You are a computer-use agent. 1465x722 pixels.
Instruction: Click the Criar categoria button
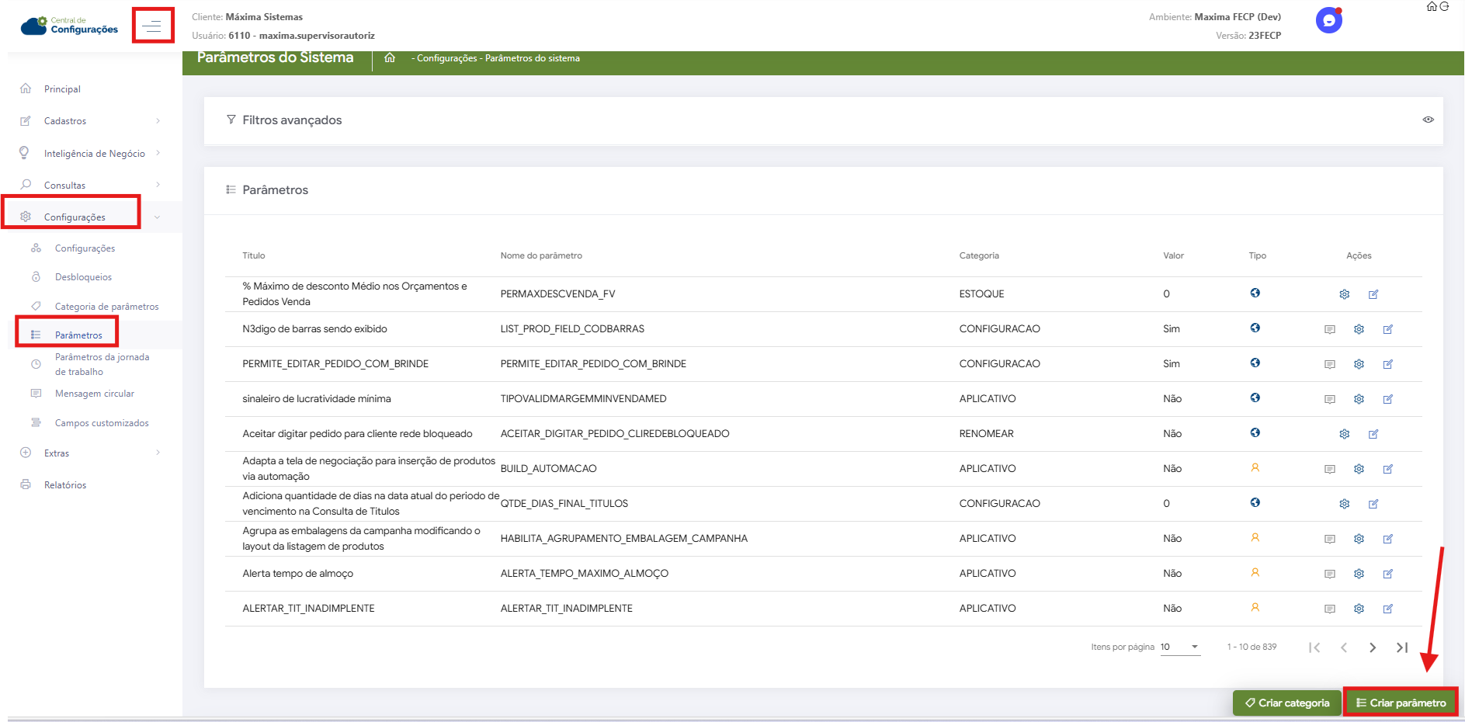(1286, 703)
